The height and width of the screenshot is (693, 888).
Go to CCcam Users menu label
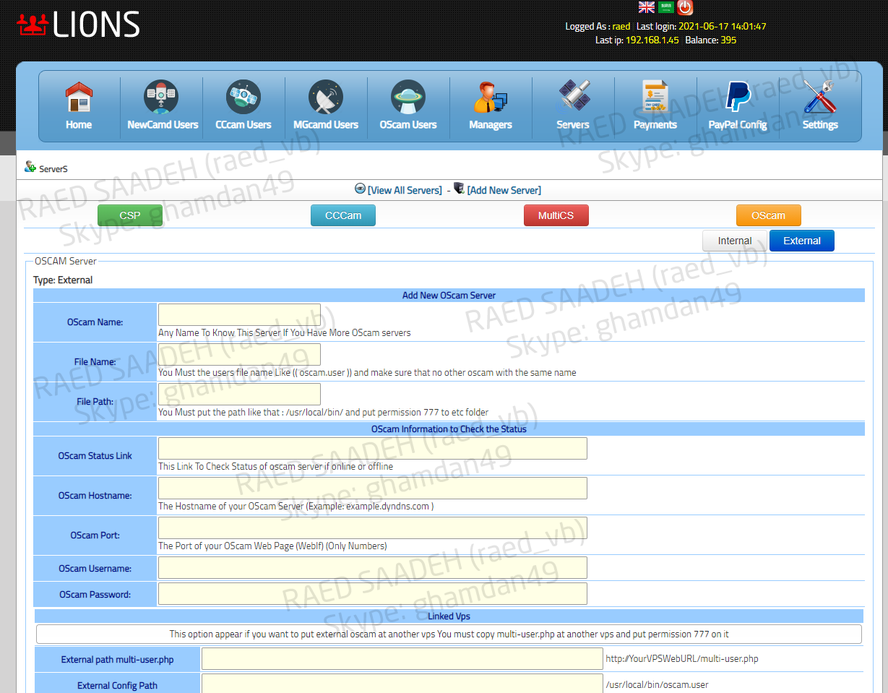pos(243,125)
